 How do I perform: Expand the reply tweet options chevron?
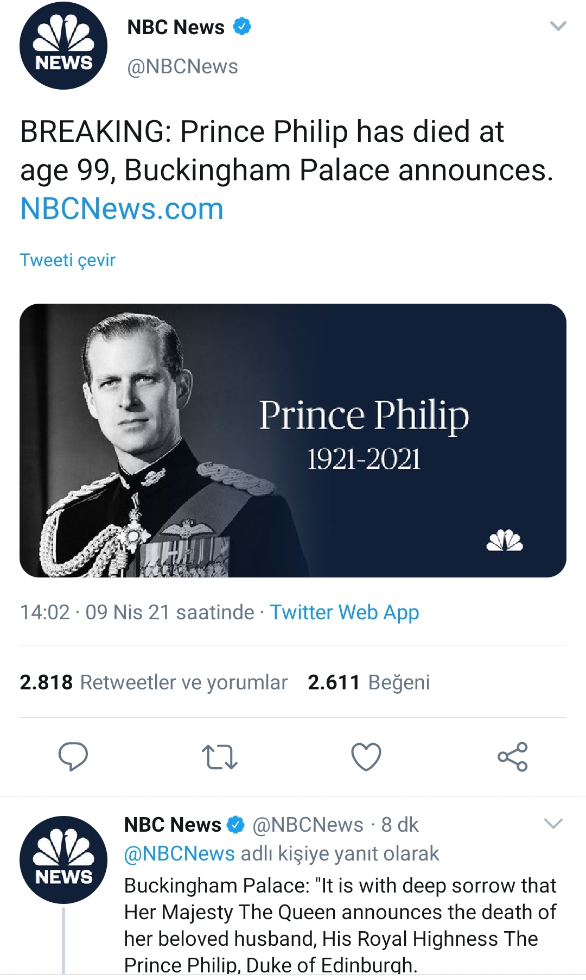(x=553, y=824)
